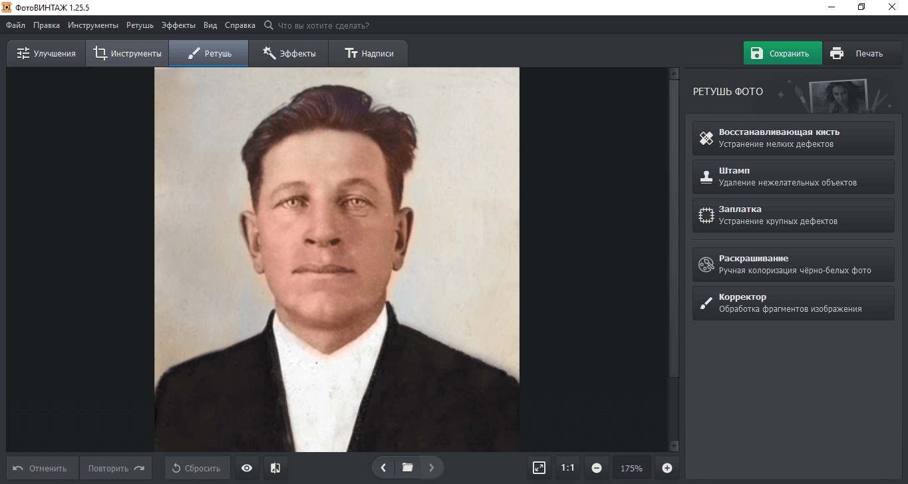
Task: Open the Colorization (Раскрашивание) tool
Action: [793, 265]
